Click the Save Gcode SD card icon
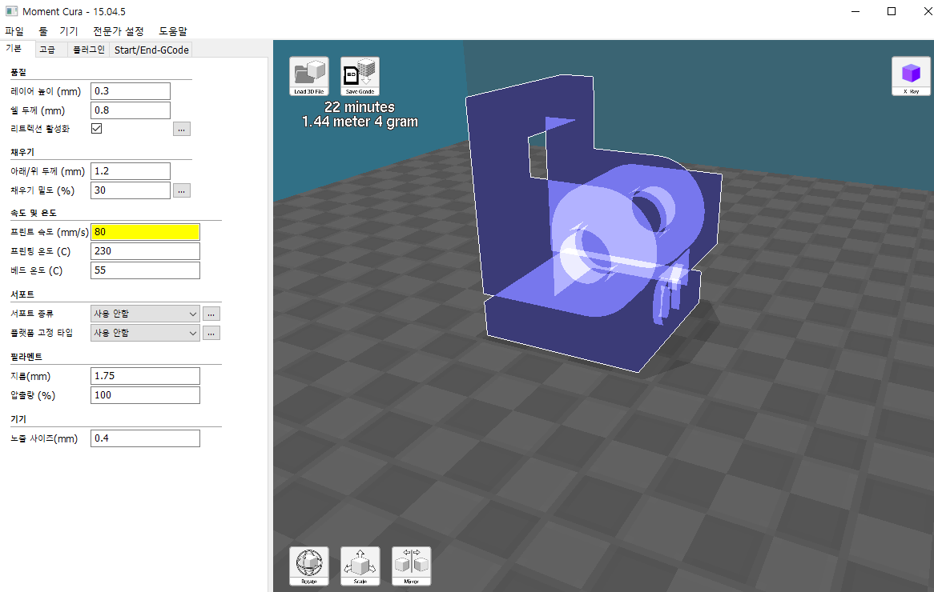Image resolution: width=934 pixels, height=592 pixels. [360, 76]
